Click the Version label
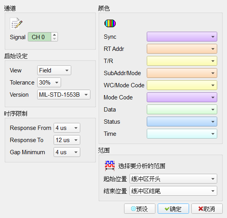The image size is (227, 218). [x=19, y=95]
